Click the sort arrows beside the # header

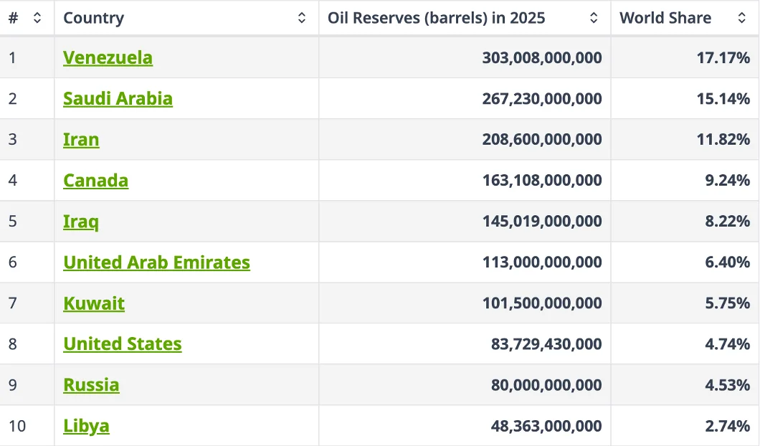pyautogui.click(x=37, y=19)
